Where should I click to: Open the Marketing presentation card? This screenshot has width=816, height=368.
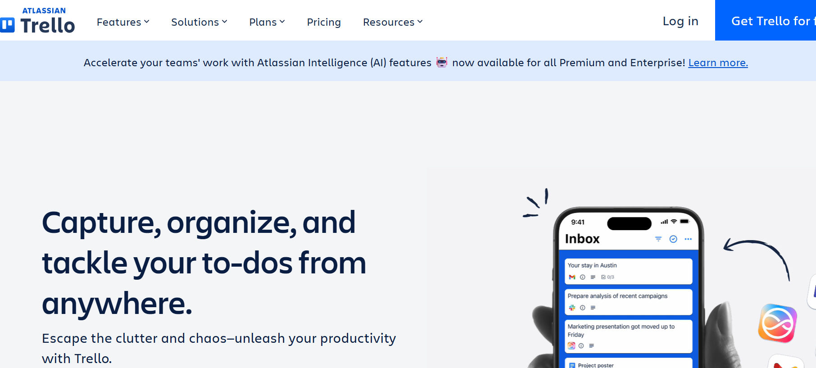pos(628,336)
